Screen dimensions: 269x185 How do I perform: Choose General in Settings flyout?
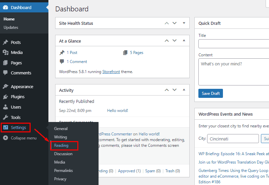[x=61, y=129]
